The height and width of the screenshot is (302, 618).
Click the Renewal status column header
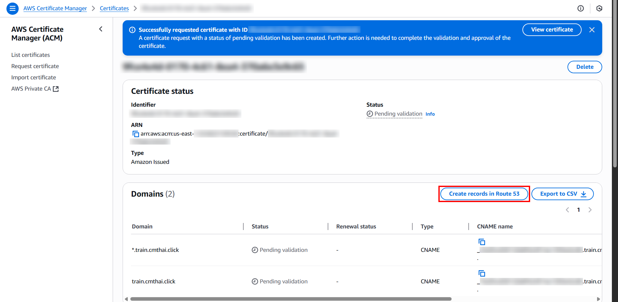click(x=356, y=226)
